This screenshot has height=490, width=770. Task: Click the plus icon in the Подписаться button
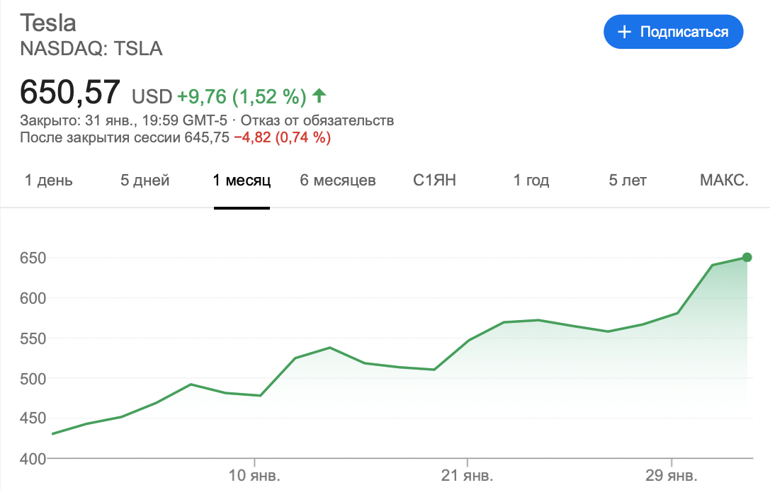click(624, 32)
